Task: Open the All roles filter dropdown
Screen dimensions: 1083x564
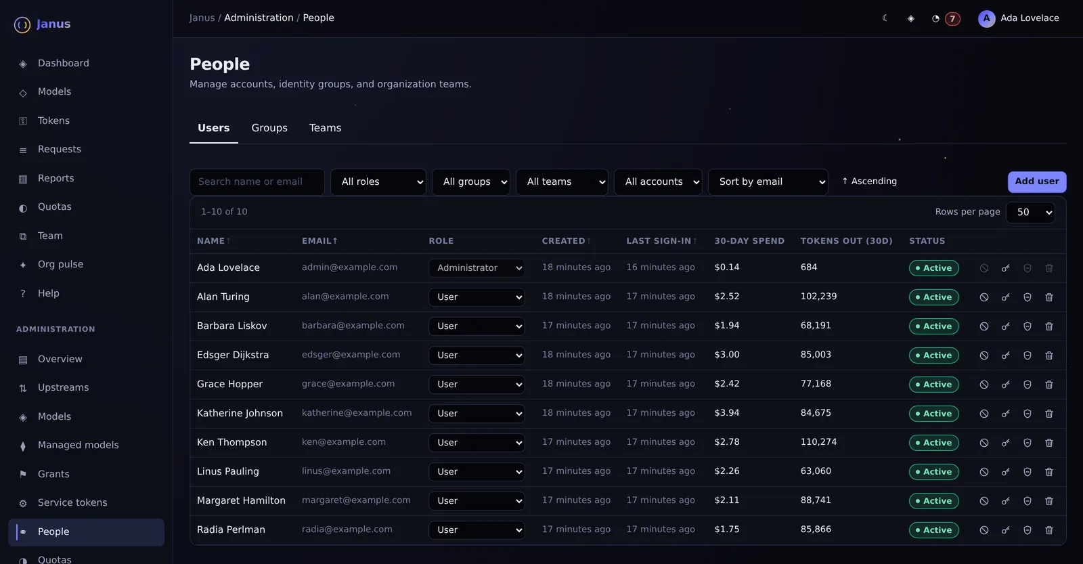Action: click(x=378, y=181)
